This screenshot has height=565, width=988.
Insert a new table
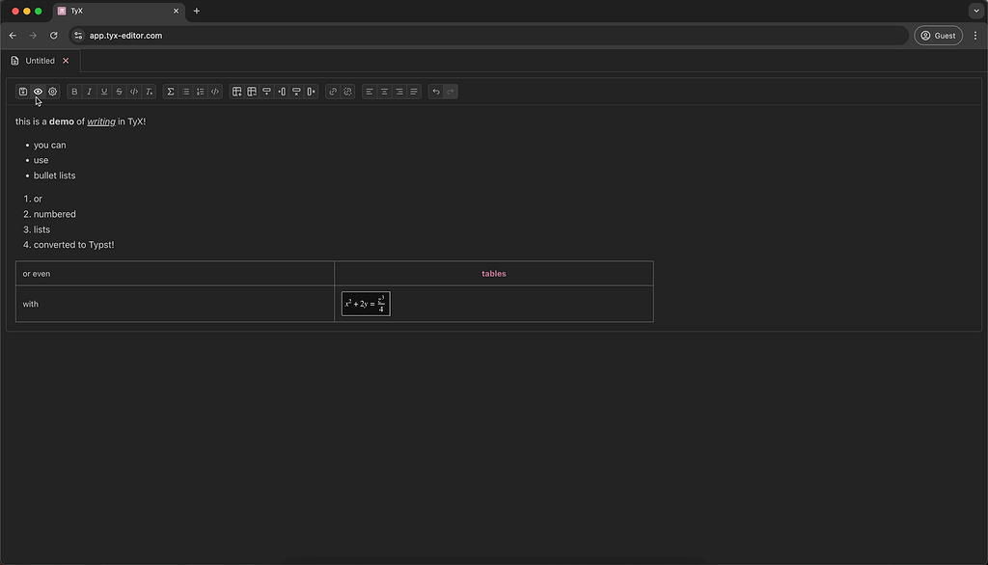tap(237, 92)
